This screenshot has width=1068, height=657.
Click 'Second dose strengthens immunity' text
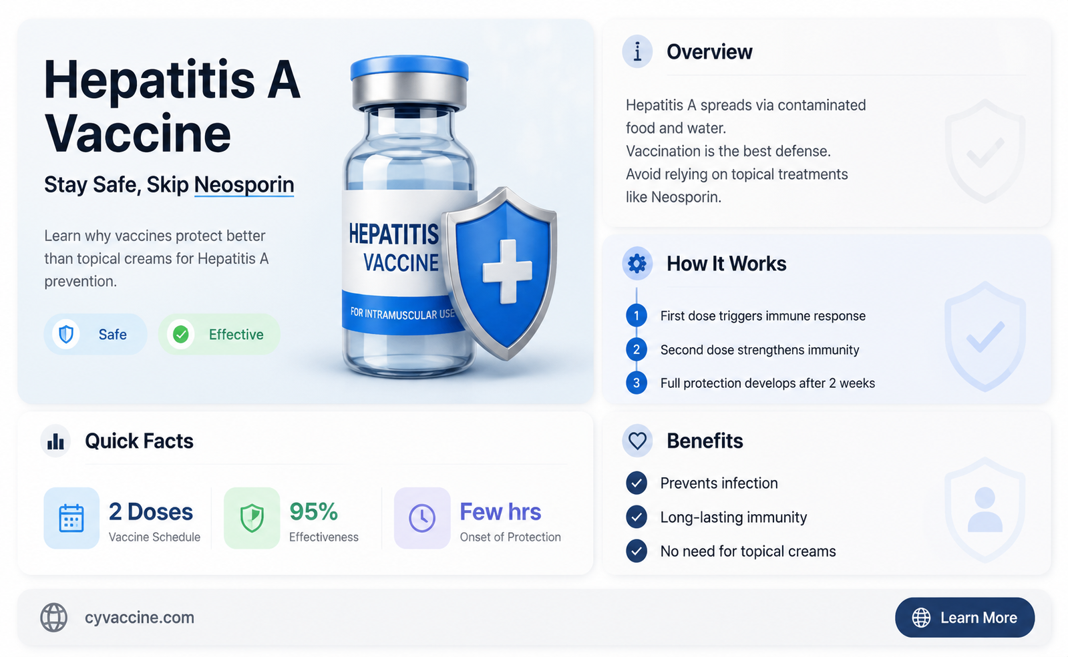click(759, 350)
